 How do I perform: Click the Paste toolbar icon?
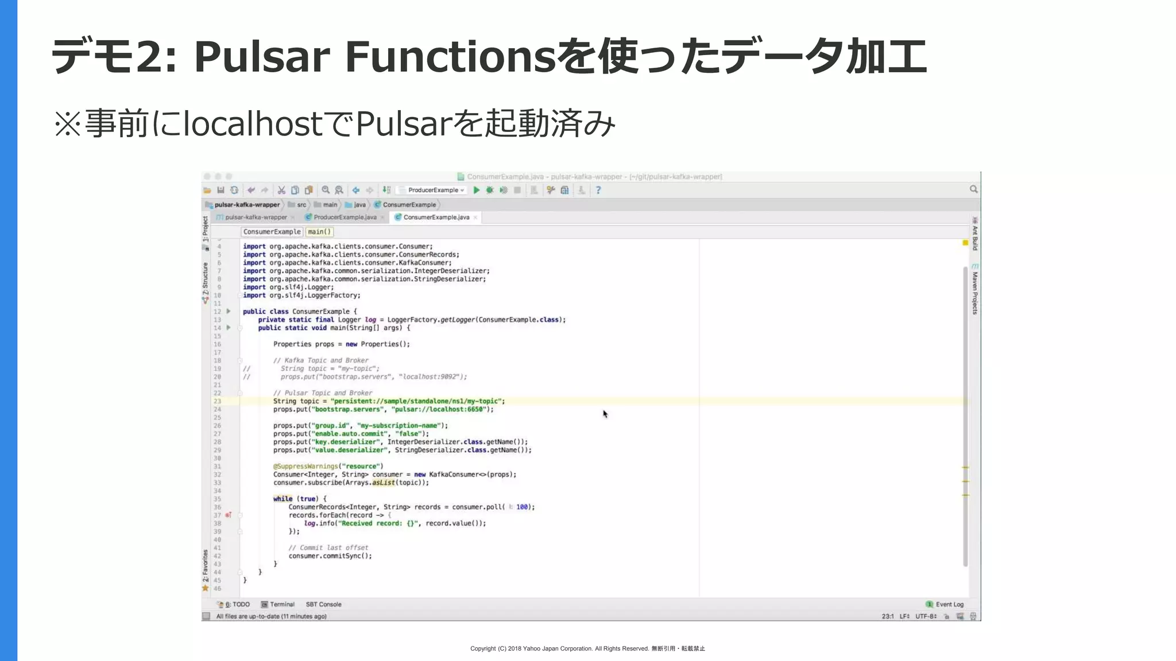tap(308, 190)
